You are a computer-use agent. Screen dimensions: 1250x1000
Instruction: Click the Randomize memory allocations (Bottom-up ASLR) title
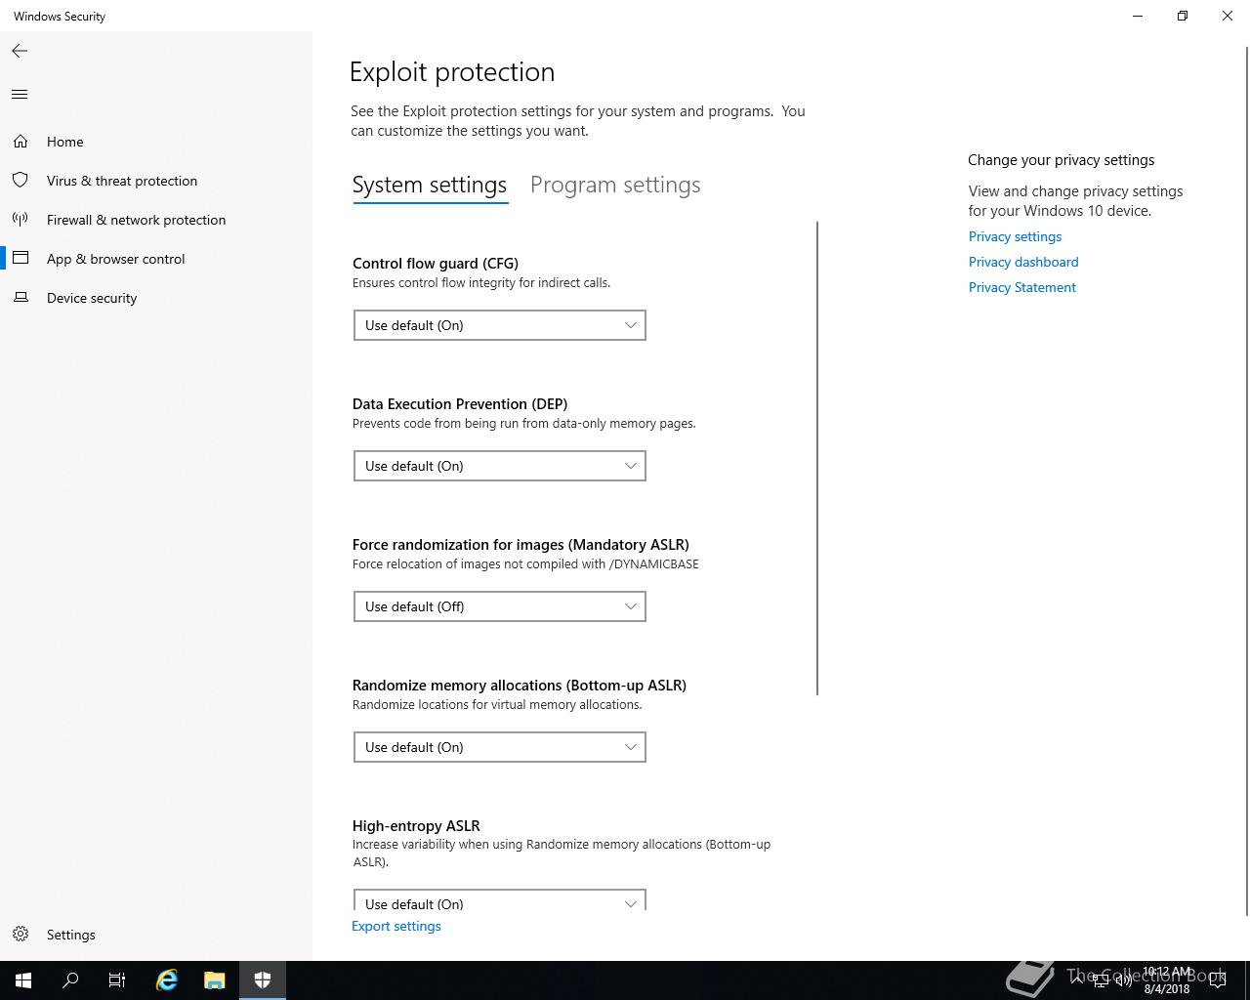[520, 685]
